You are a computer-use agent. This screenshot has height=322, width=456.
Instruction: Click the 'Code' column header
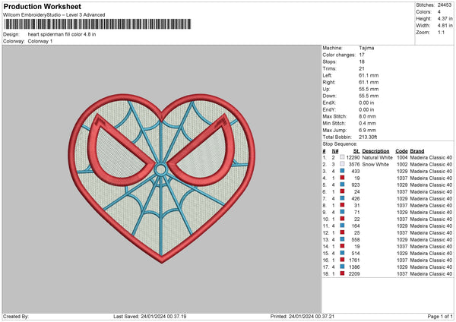click(401, 151)
